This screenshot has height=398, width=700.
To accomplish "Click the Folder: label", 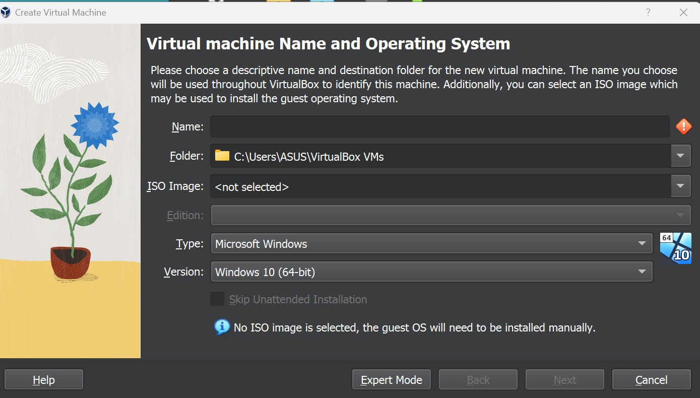I will point(187,156).
